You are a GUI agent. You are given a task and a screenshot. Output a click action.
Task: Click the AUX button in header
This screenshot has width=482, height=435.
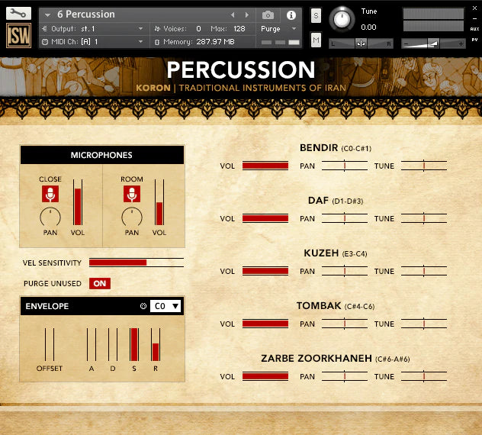pos(474,29)
